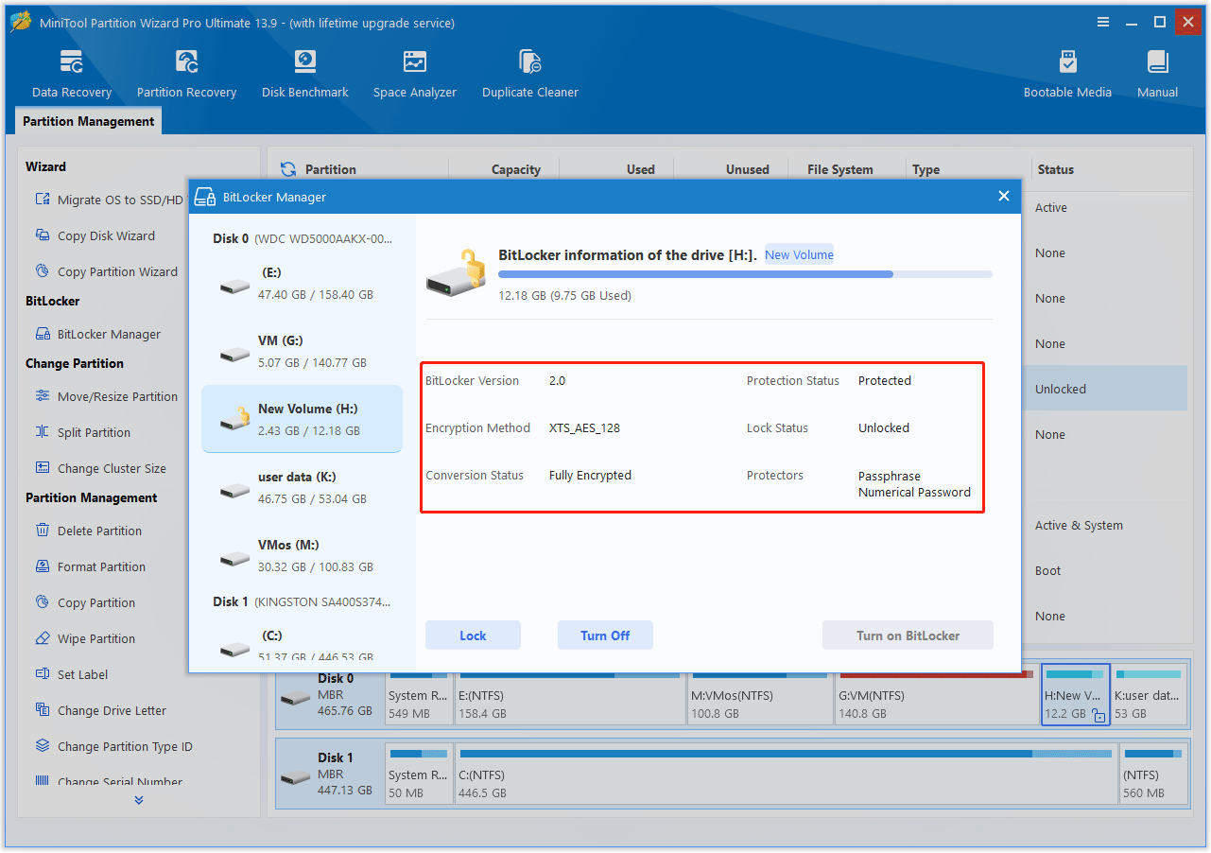Choose Set Label
This screenshot has width=1211, height=853.
[71, 674]
